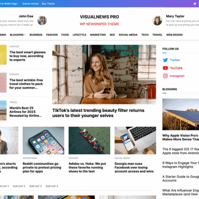The width and height of the screenshot is (199, 199).
Task: Open the Twitter icon under Follow Us
Action: (x=165, y=60)
